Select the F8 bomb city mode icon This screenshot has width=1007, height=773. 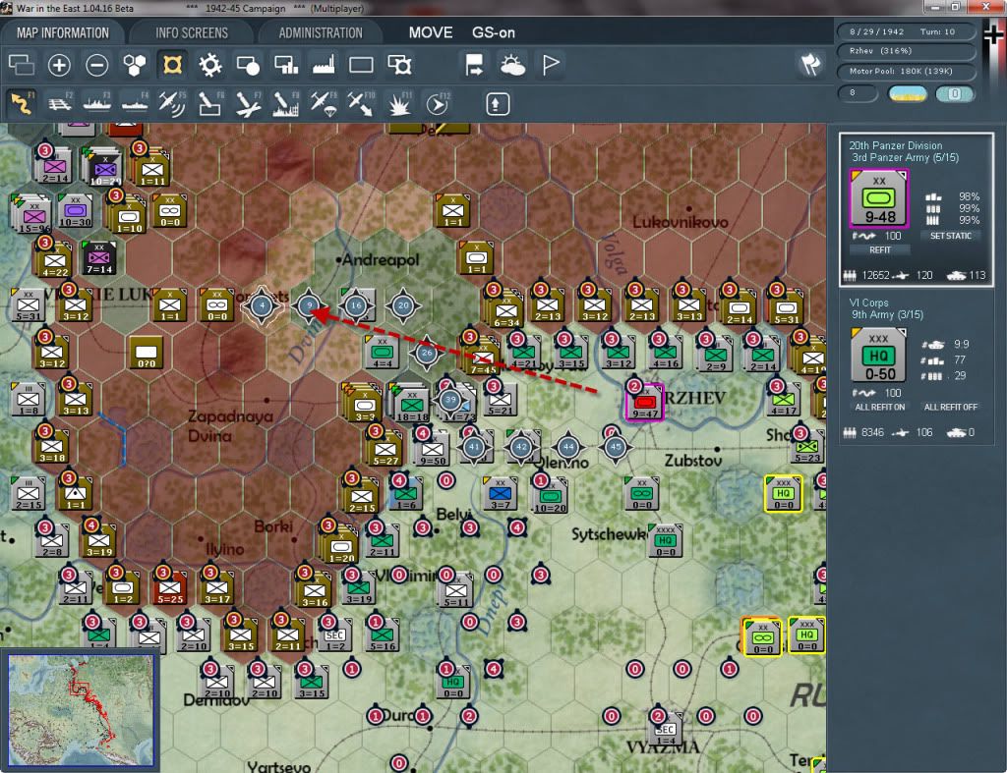[x=286, y=103]
